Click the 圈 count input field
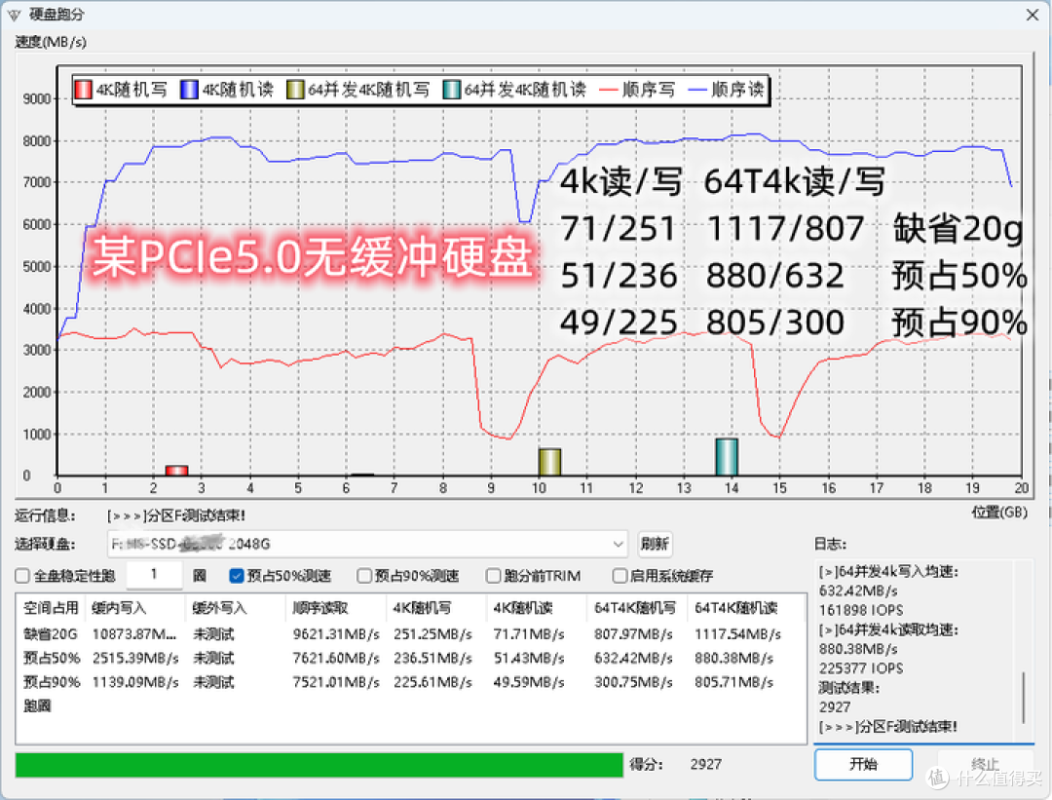The width and height of the screenshot is (1052, 800). [154, 575]
